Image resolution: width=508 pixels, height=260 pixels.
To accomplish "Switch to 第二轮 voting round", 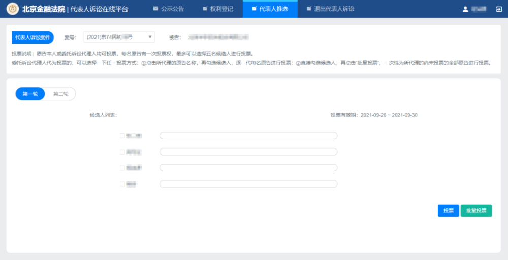I will (x=61, y=94).
